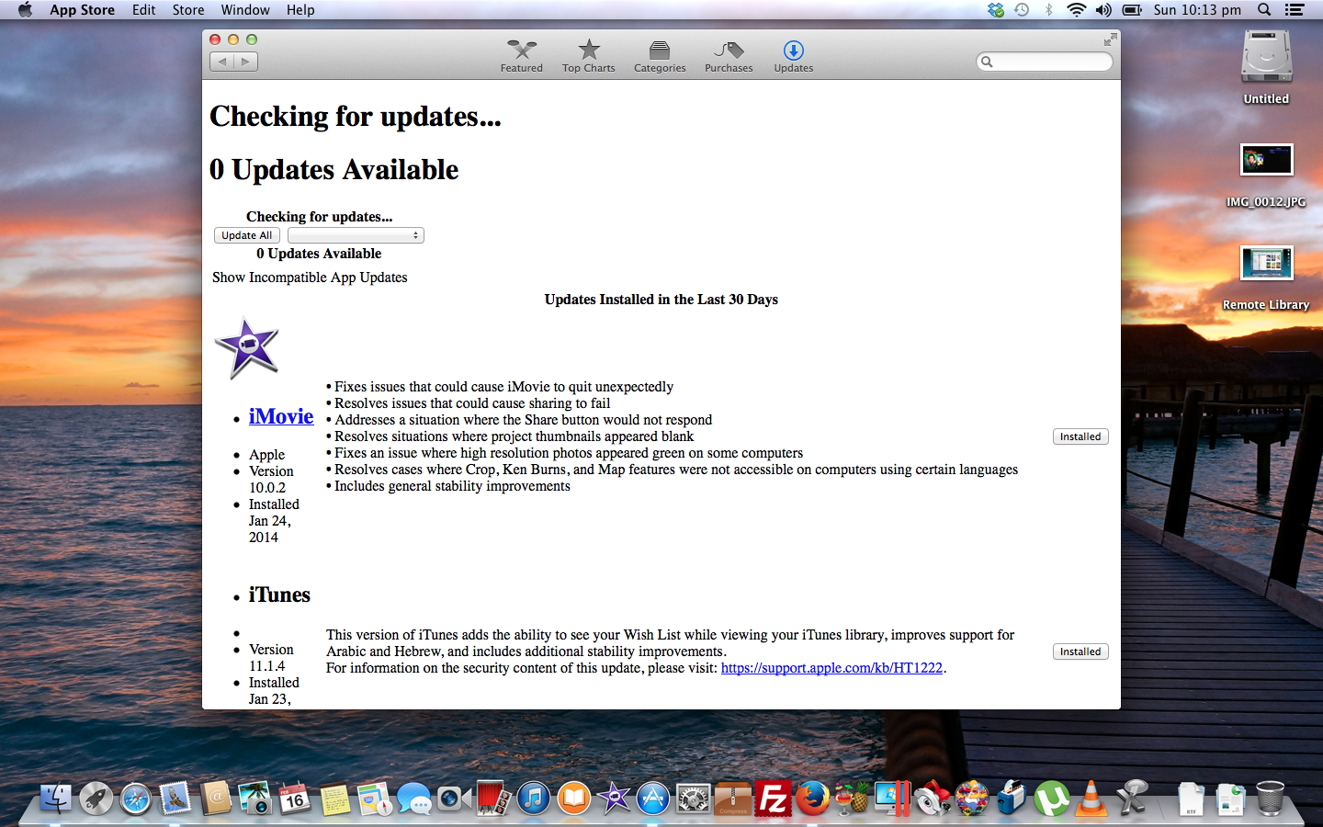This screenshot has width=1323, height=827.
Task: Open Contacts from the Dock
Action: pos(216,798)
